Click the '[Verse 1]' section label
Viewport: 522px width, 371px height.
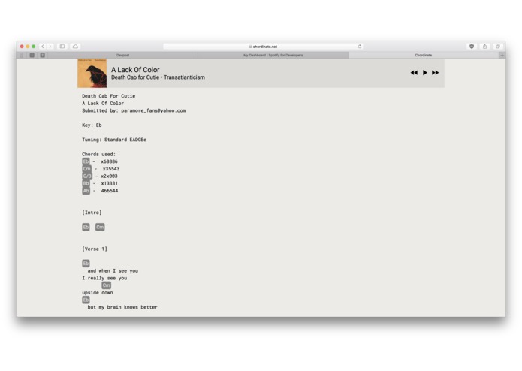tap(95, 249)
